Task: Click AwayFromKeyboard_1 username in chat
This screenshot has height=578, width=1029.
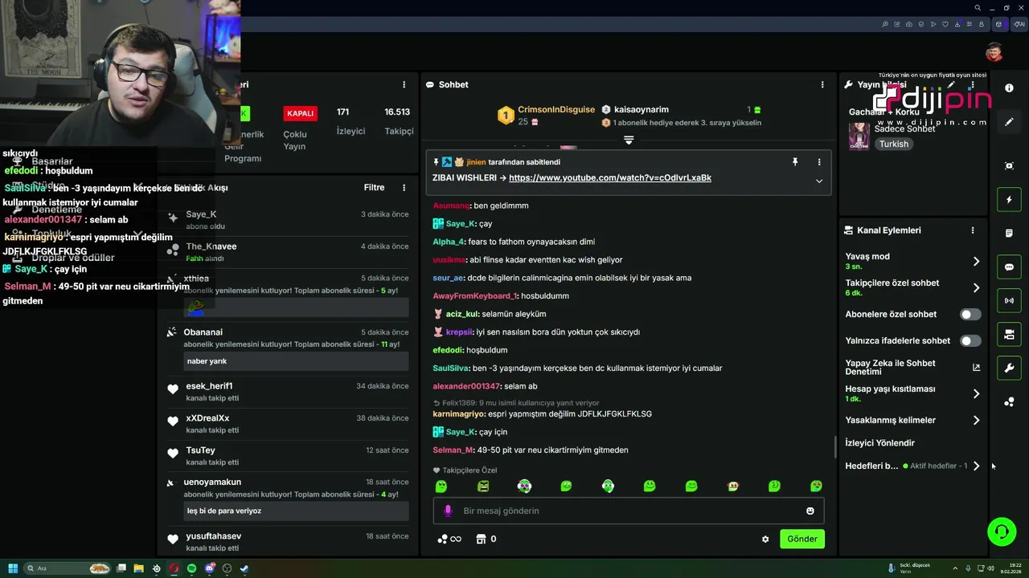Action: pos(474,296)
